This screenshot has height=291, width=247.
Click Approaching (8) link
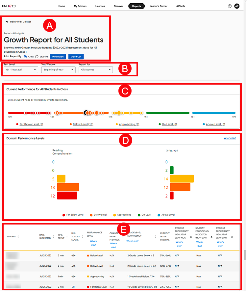(129, 124)
